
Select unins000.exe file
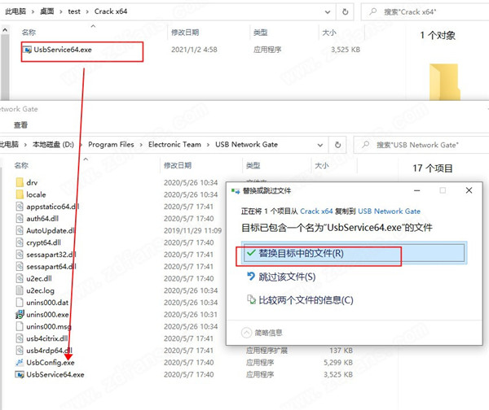click(x=47, y=314)
